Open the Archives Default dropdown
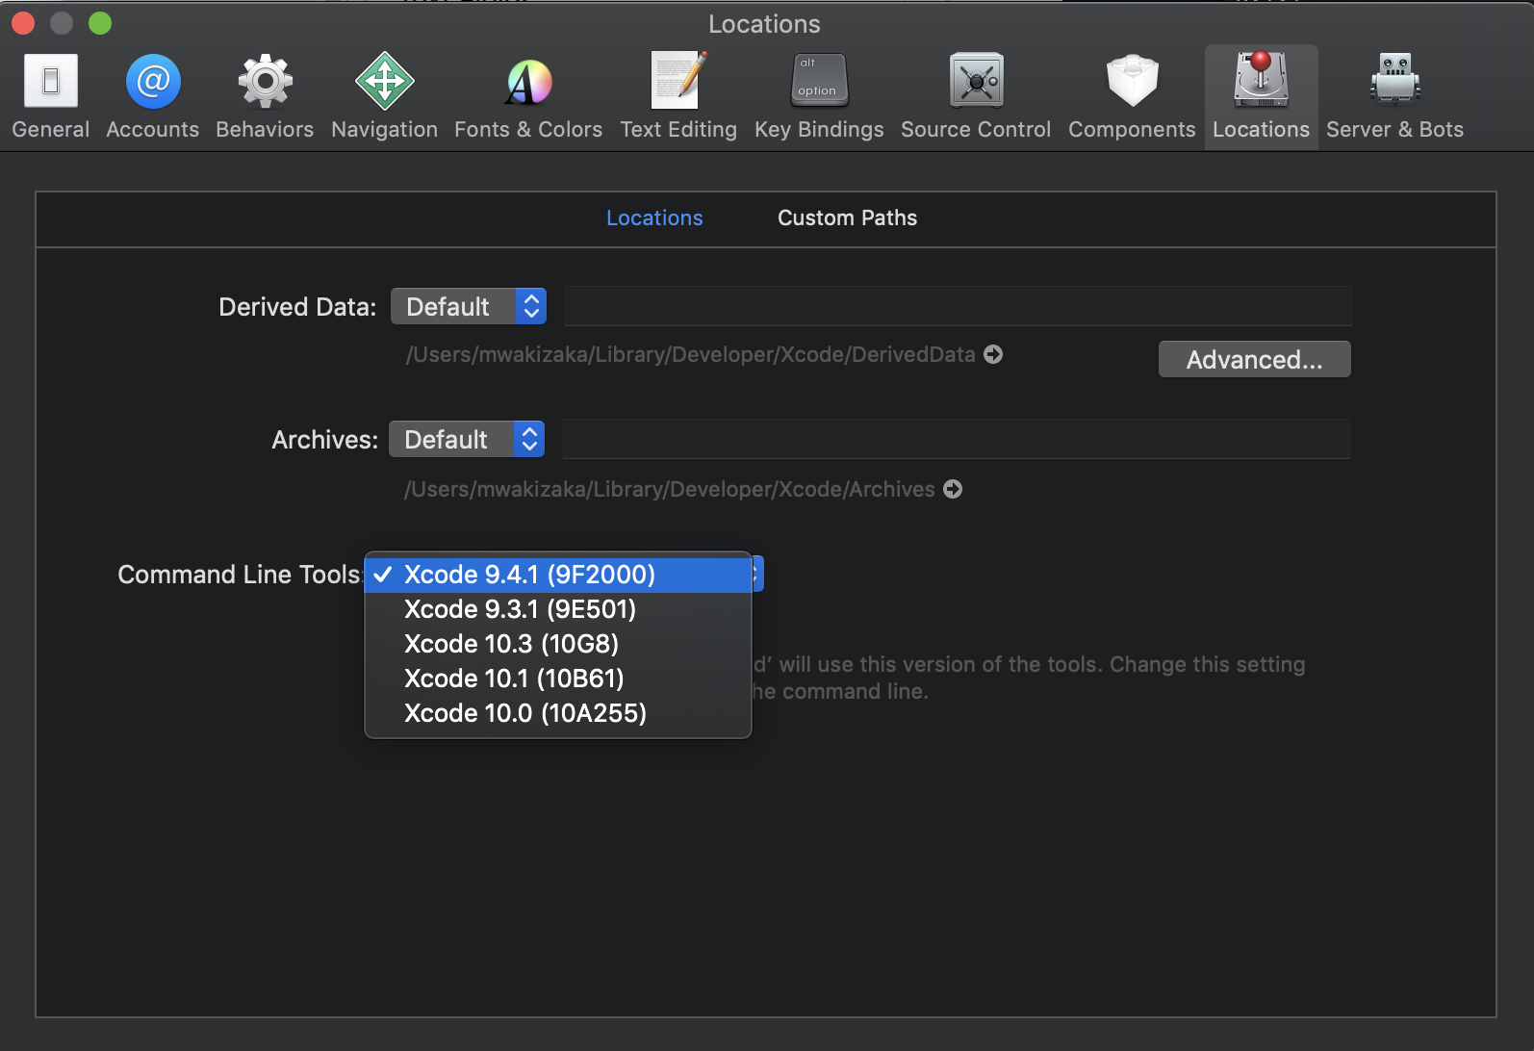The height and width of the screenshot is (1051, 1534). [467, 439]
